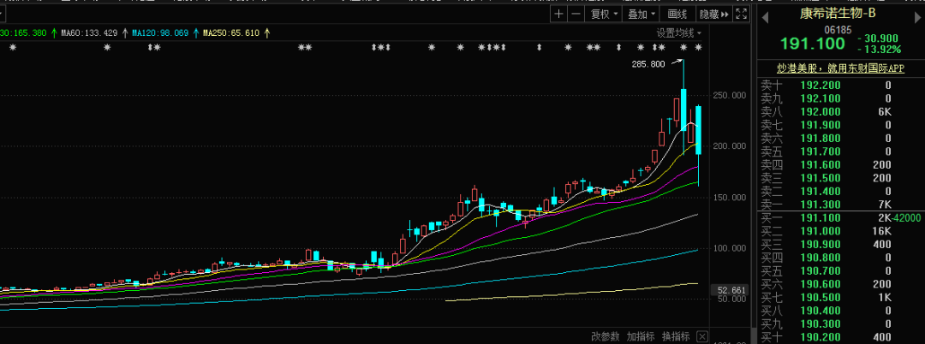
Task: Open the 复权 dropdown menu
Action: pos(604,14)
